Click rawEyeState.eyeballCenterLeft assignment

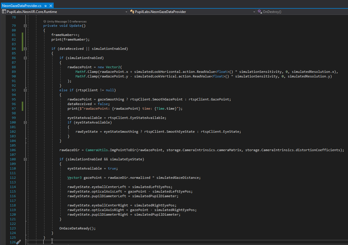[120, 187]
